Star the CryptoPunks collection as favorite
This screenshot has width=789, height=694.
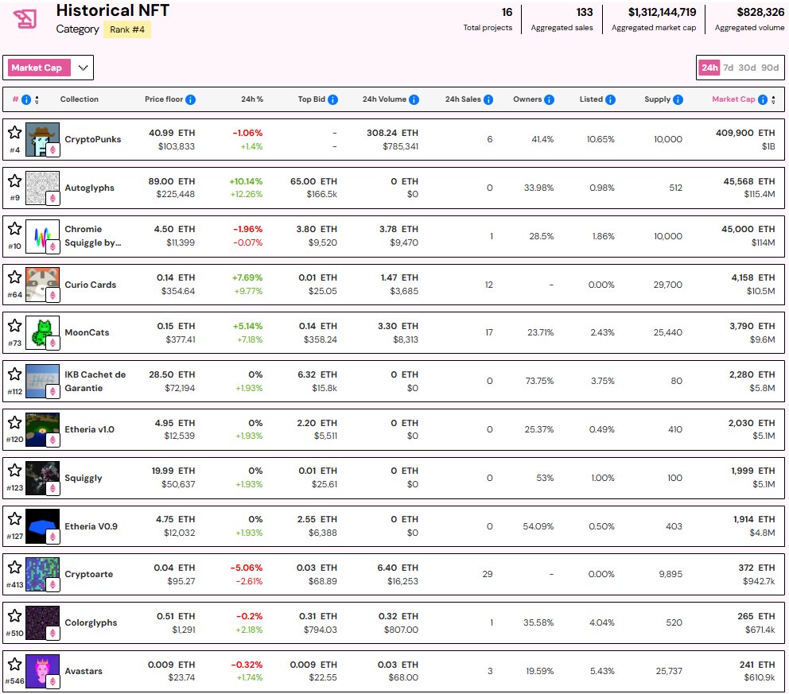pyautogui.click(x=14, y=132)
